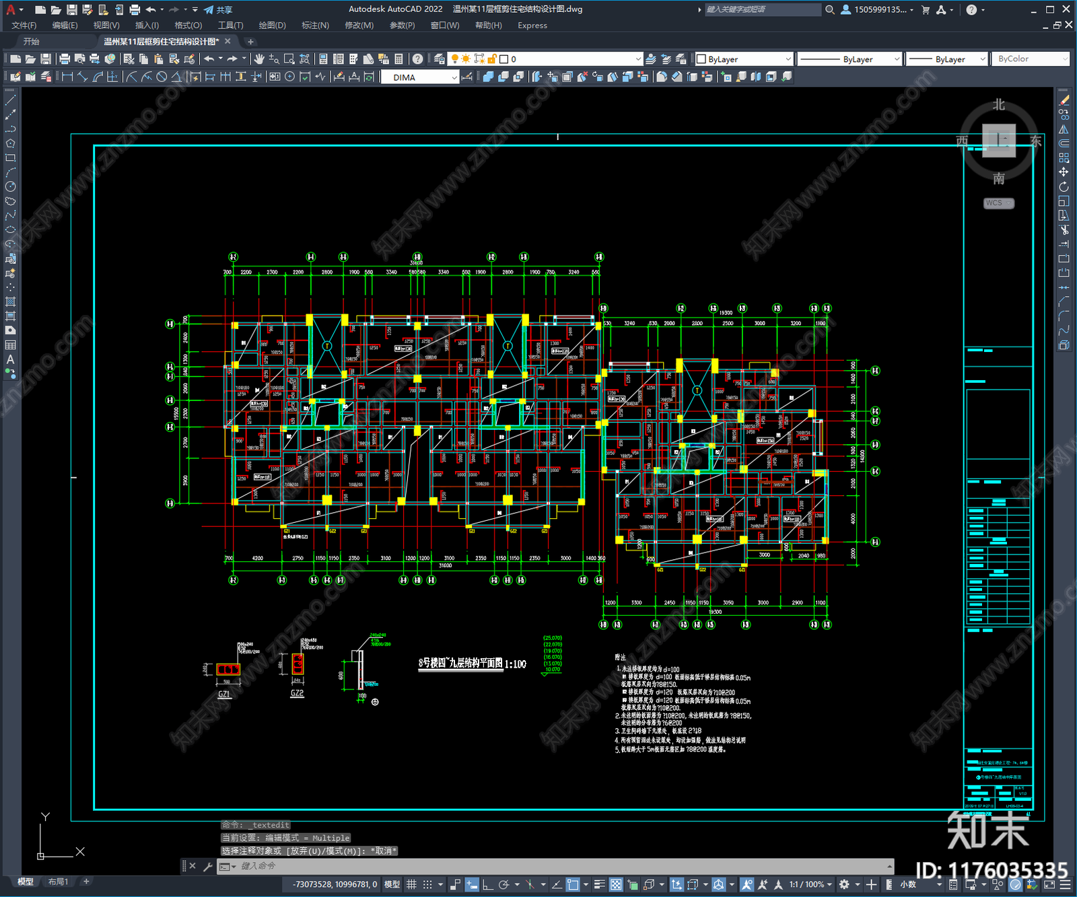Screen dimensions: 1077x897
Task: Expand the annotation scale 1:1 / 100% dropdown
Action: (x=810, y=884)
